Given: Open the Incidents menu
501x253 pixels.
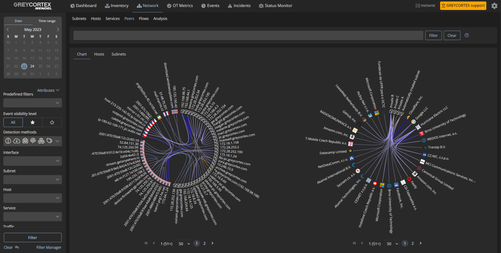Looking at the screenshot, I should [x=239, y=6].
